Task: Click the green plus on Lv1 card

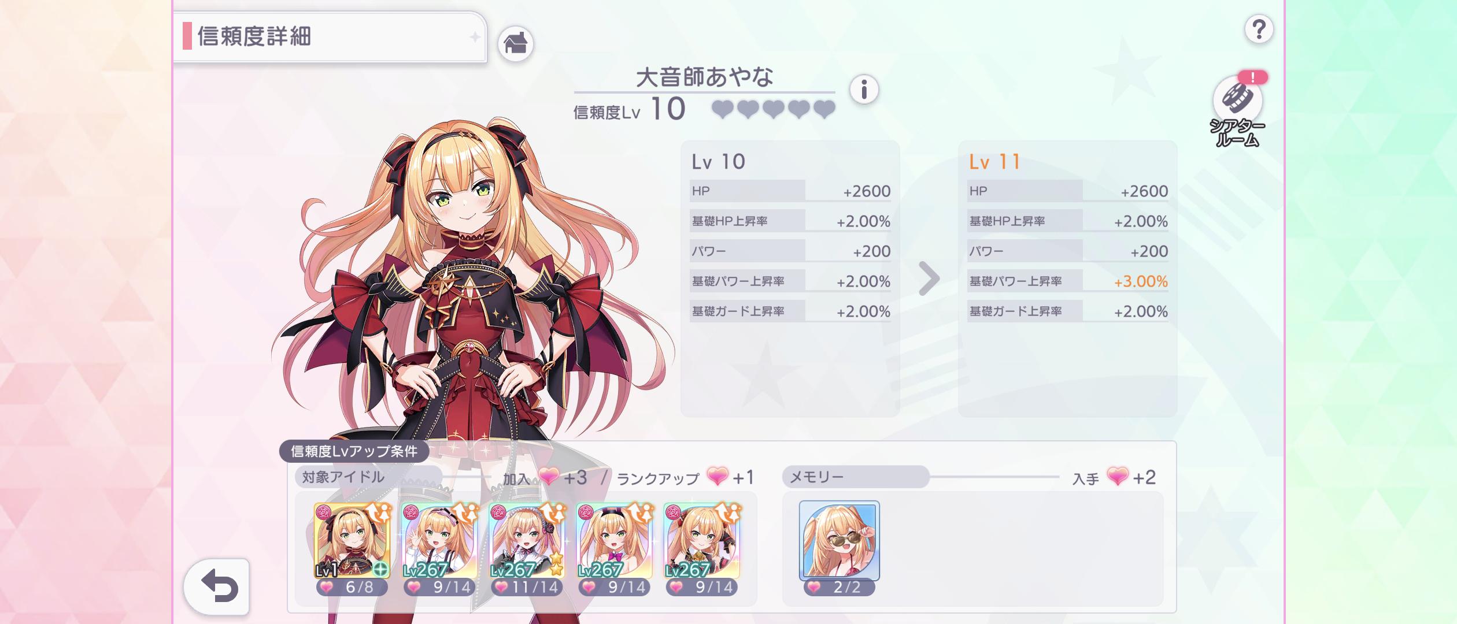Action: (x=380, y=569)
